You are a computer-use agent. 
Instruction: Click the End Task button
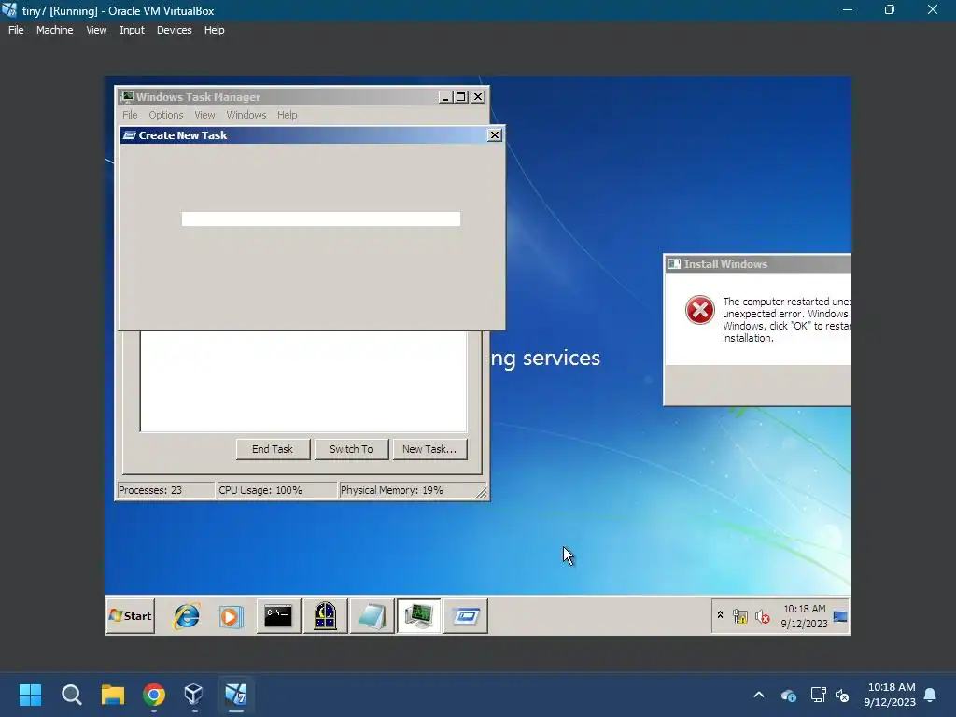[273, 449]
